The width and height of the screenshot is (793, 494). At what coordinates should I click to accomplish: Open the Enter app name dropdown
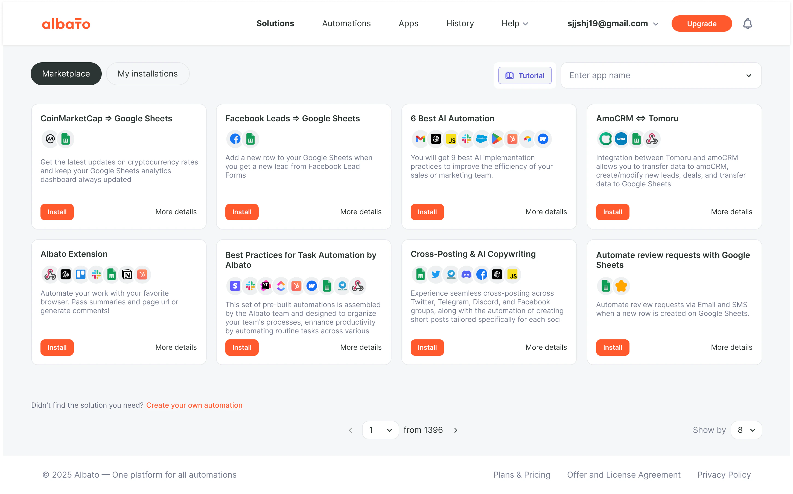pyautogui.click(x=661, y=75)
